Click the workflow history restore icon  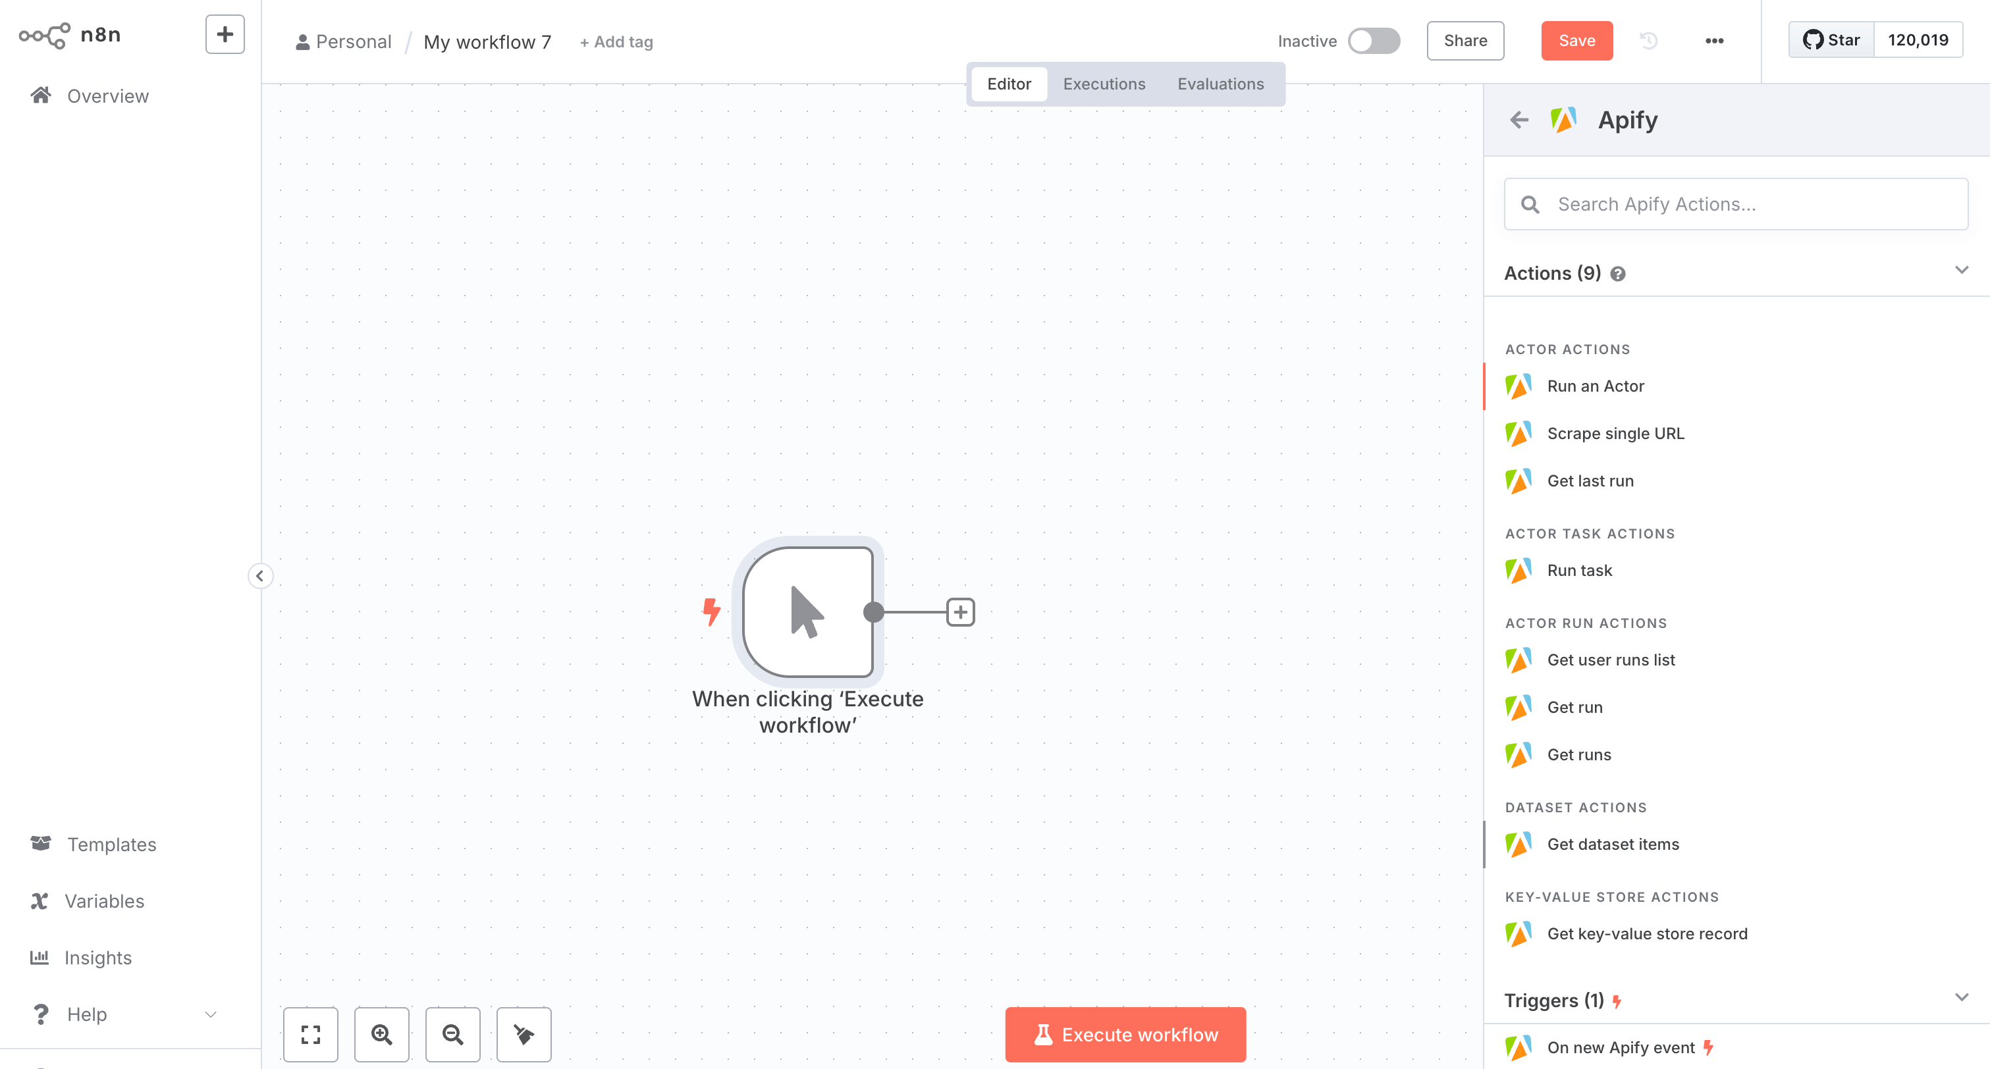(x=1650, y=40)
